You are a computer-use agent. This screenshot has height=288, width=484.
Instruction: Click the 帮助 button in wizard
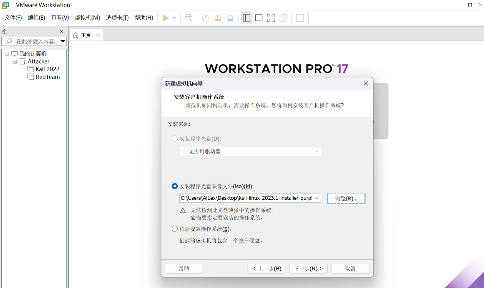[184, 268]
